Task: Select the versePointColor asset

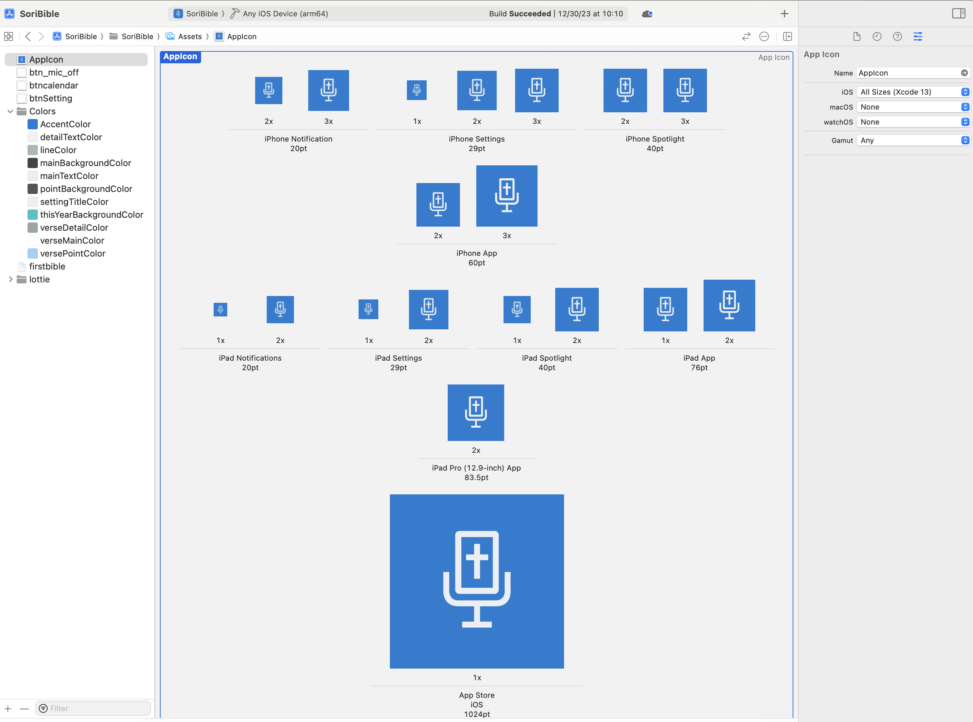Action: click(x=66, y=253)
